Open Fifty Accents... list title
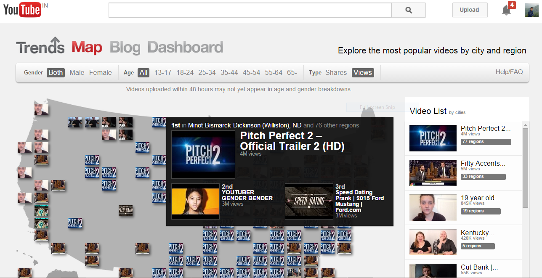The height and width of the screenshot is (278, 542). point(483,163)
